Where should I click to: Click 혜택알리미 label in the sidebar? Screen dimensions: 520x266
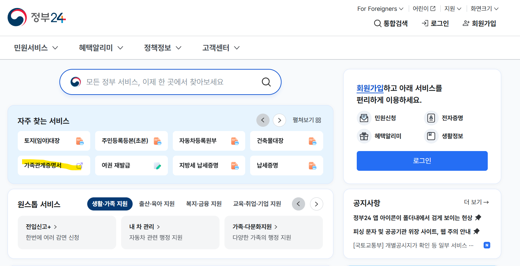click(x=388, y=136)
